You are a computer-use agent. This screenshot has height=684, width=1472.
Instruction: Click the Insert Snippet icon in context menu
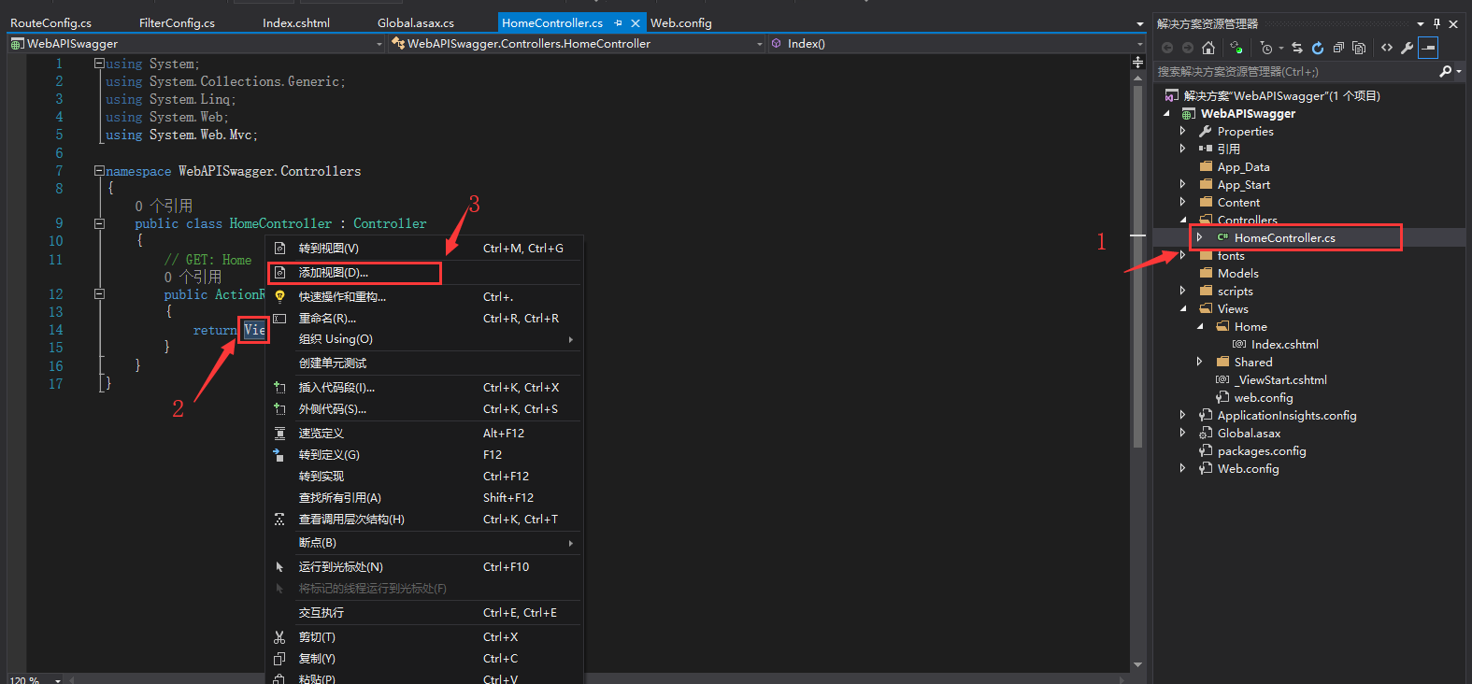279,388
